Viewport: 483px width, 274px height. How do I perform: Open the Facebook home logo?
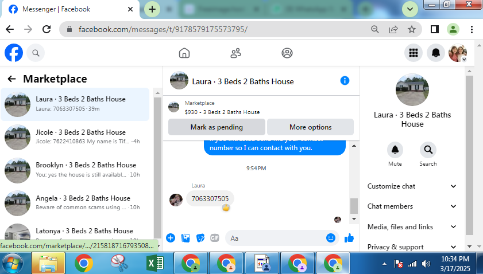pos(14,53)
